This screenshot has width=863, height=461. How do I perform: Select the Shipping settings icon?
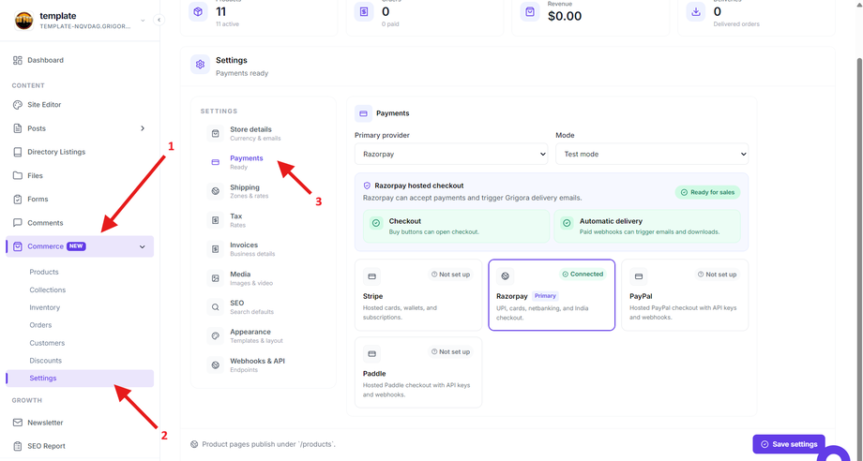click(215, 191)
